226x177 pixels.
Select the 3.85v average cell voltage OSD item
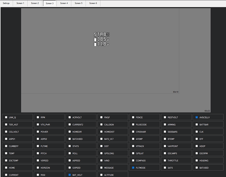click(x=101, y=39)
